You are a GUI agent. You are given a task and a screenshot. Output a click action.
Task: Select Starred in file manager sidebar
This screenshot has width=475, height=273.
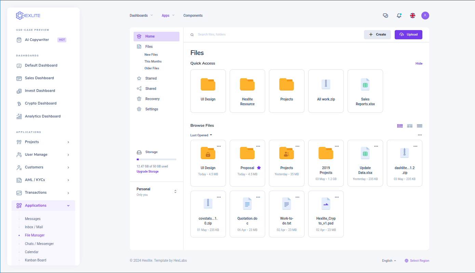click(x=151, y=78)
